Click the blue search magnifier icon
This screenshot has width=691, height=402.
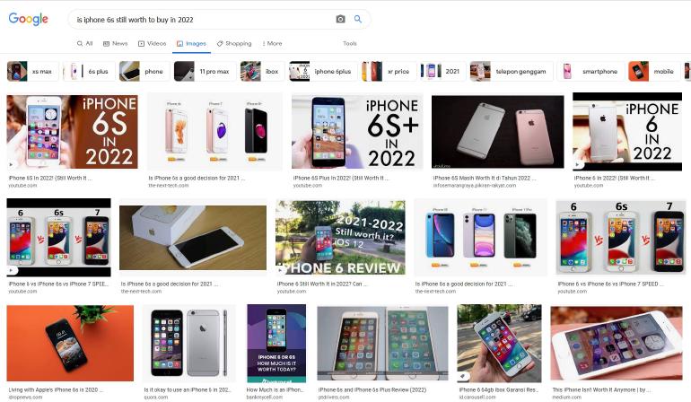coord(358,19)
